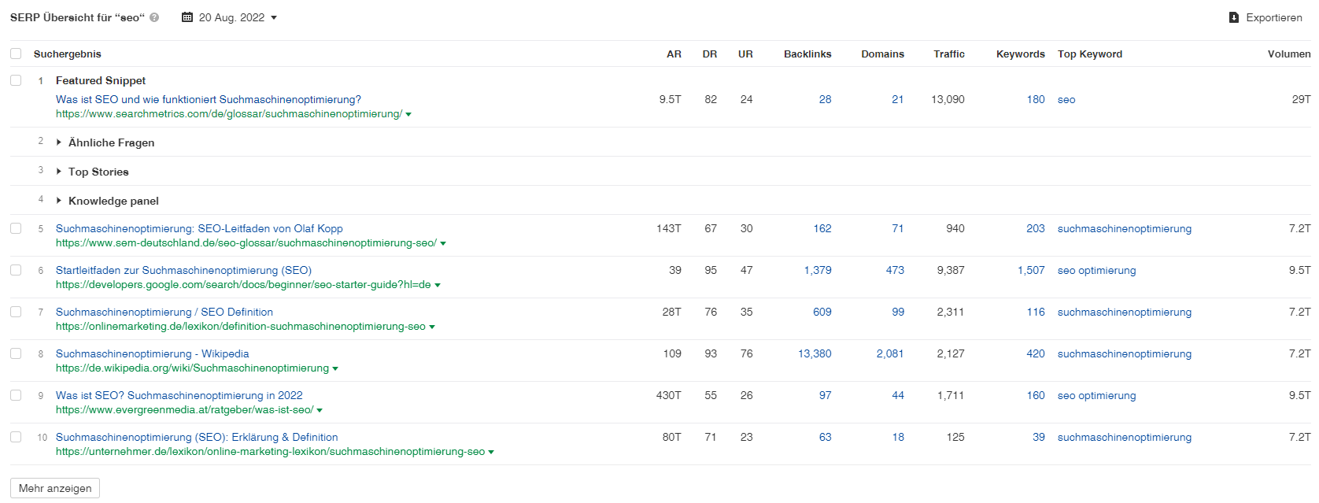Click the Backlinks column header
The width and height of the screenshot is (1319, 503).
click(x=807, y=54)
